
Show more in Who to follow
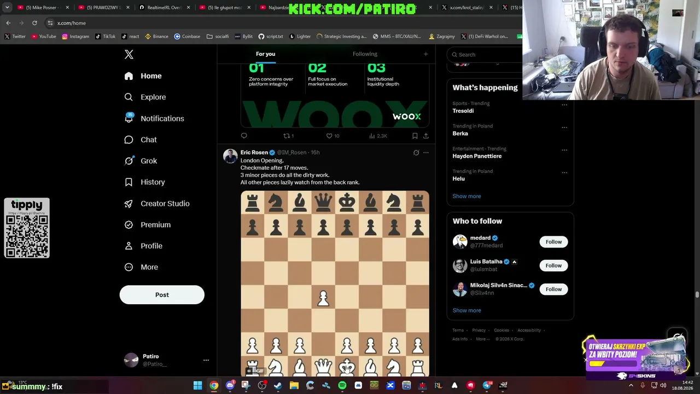click(x=466, y=310)
